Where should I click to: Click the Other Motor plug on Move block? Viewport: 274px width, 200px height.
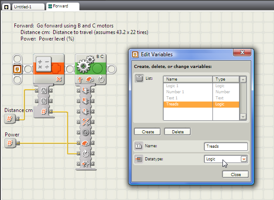[85, 112]
